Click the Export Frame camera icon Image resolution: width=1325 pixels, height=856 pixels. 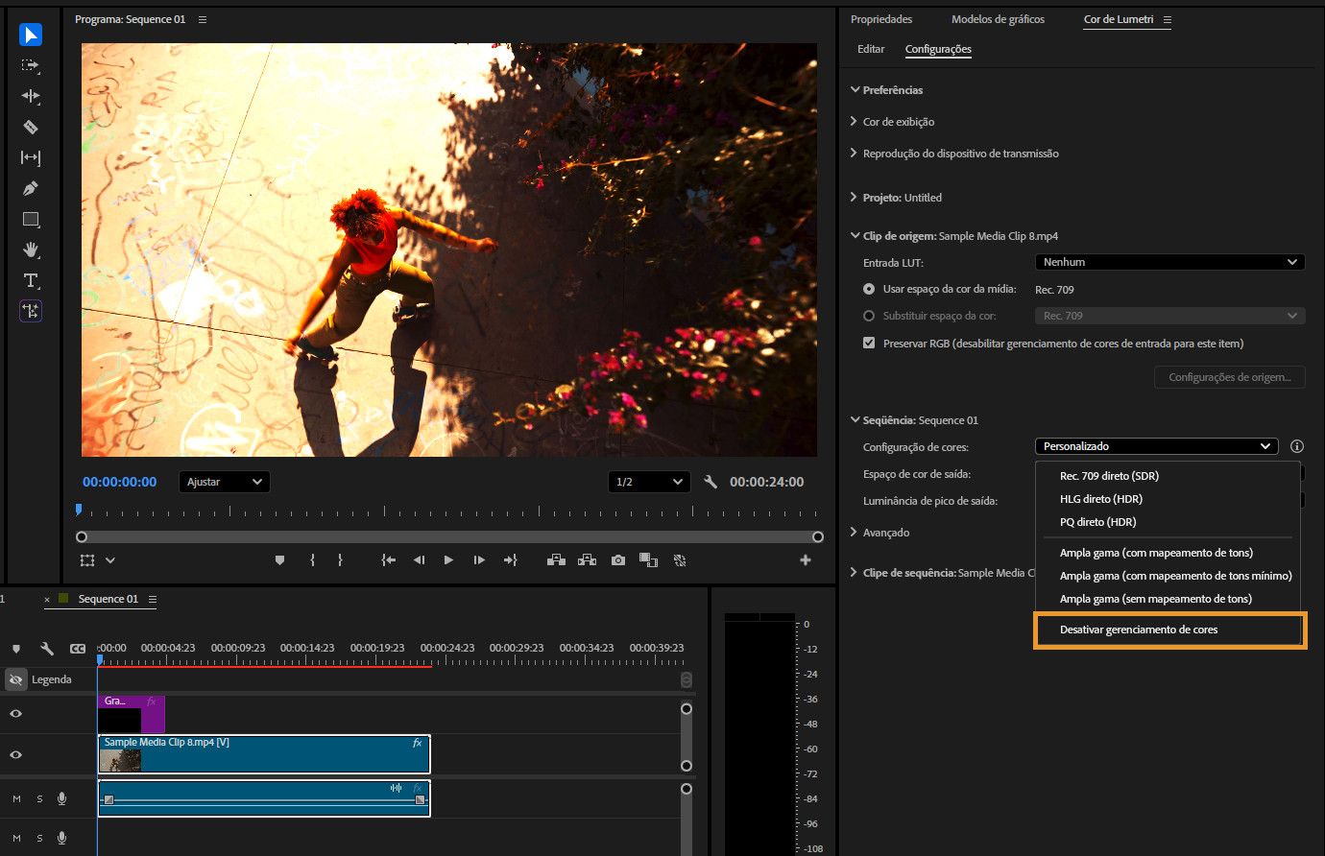point(617,560)
